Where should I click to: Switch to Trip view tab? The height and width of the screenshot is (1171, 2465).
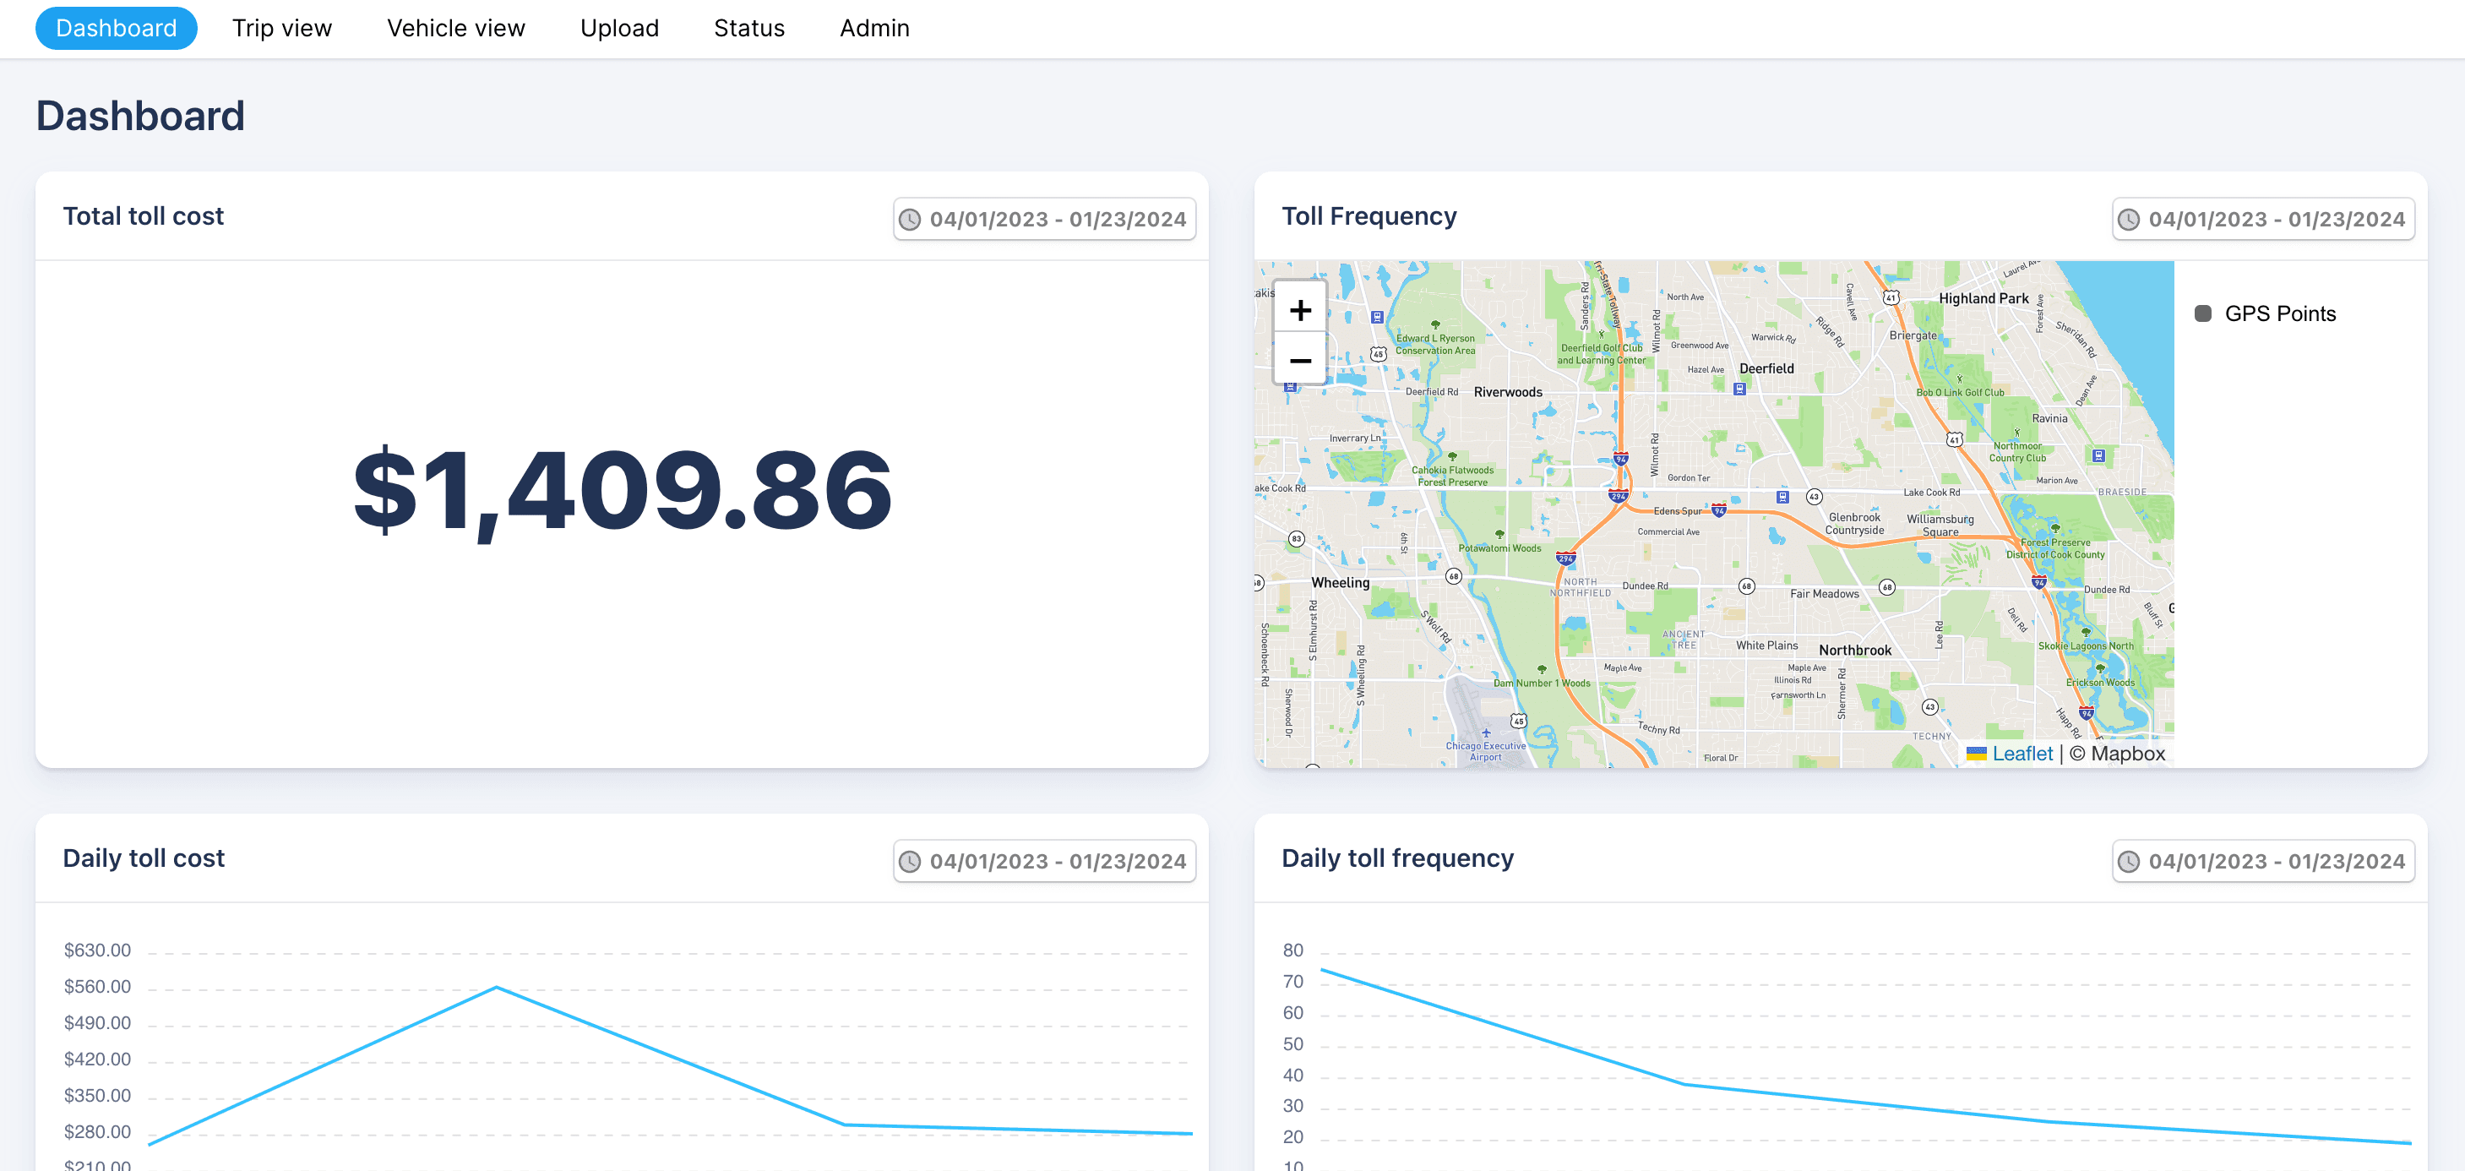click(x=281, y=28)
